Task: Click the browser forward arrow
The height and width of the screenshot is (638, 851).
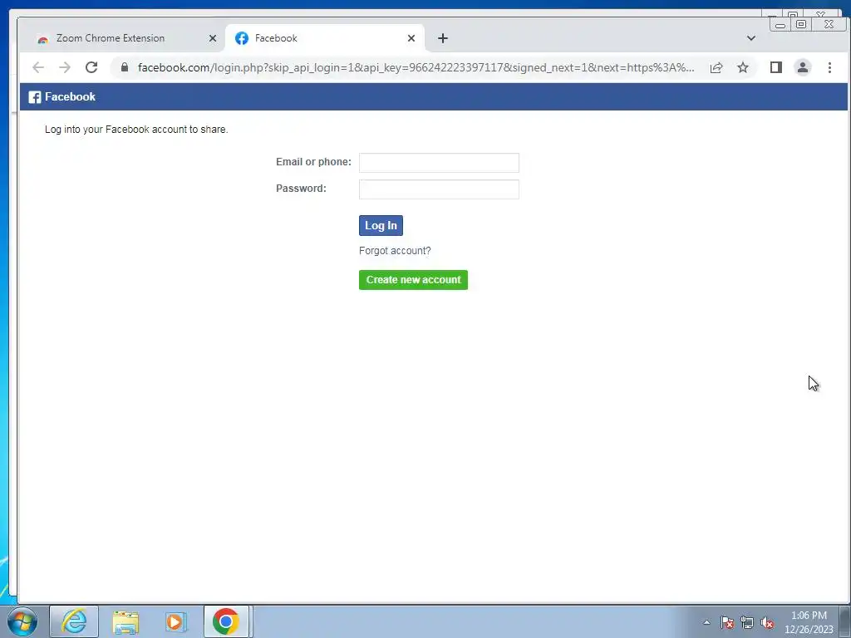Action: point(65,67)
